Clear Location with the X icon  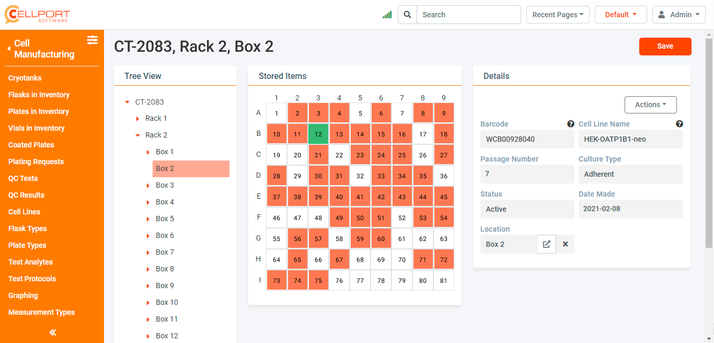(565, 244)
